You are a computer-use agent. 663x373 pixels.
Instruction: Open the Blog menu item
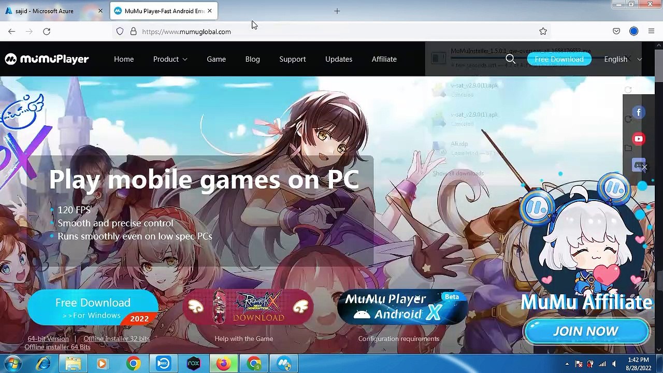[x=252, y=59]
